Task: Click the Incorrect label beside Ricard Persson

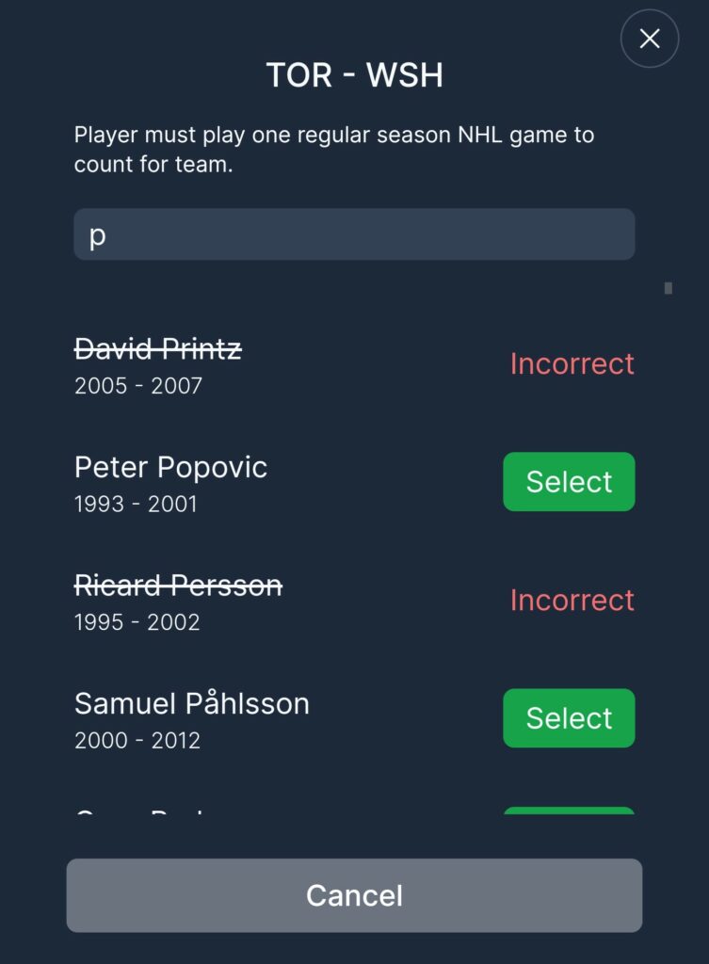Action: point(572,600)
